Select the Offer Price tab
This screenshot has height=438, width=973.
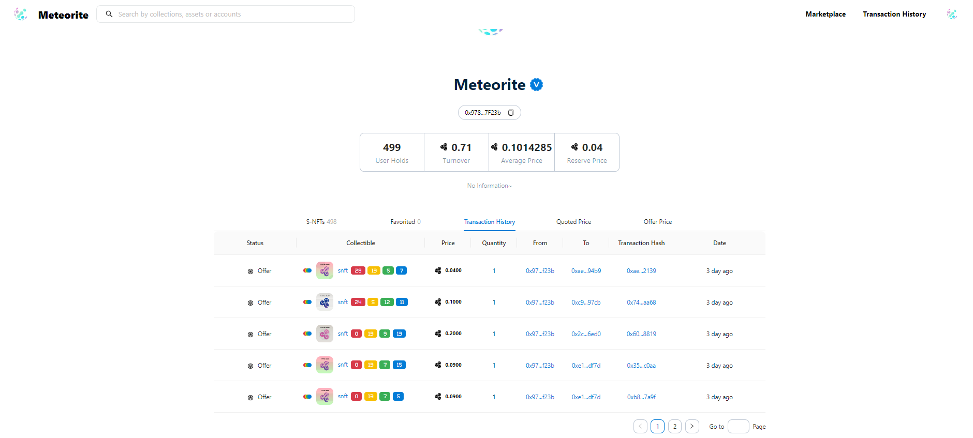tap(657, 222)
